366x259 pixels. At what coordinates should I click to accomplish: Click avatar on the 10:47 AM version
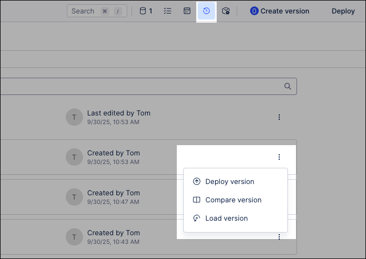74,197
